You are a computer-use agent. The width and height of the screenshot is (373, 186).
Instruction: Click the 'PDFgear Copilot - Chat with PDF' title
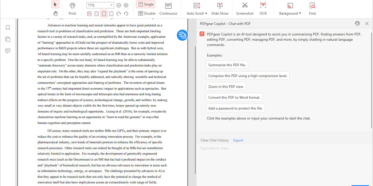coord(225,24)
